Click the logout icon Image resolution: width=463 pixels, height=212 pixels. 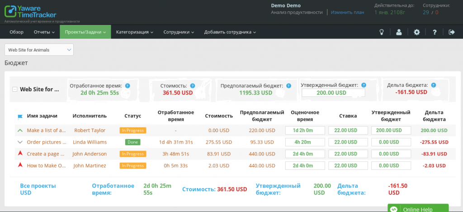click(x=452, y=32)
